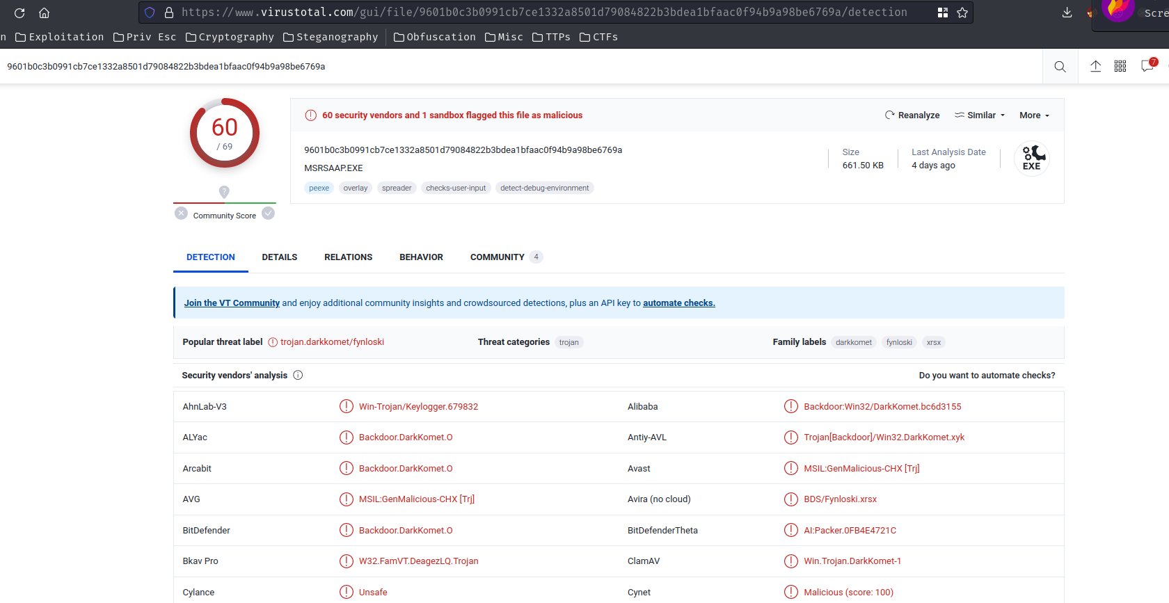Screen dimensions: 1169x603
Task: Click the peexe tag
Action: (x=319, y=188)
